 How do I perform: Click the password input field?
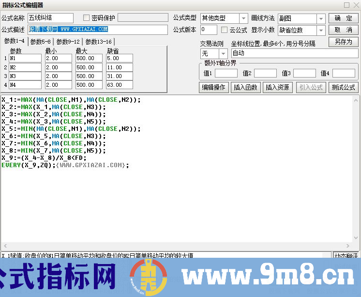(x=143, y=18)
